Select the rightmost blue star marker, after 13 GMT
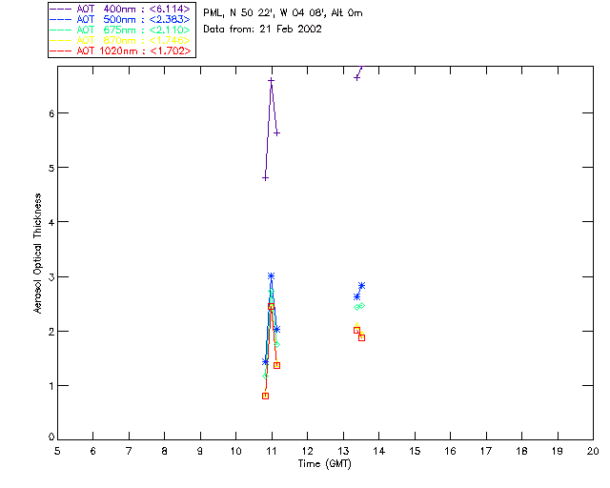The height and width of the screenshot is (488, 610). (361, 286)
